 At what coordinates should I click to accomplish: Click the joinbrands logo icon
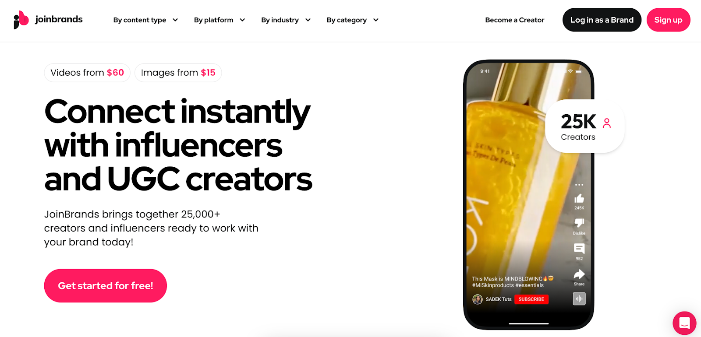(x=21, y=20)
